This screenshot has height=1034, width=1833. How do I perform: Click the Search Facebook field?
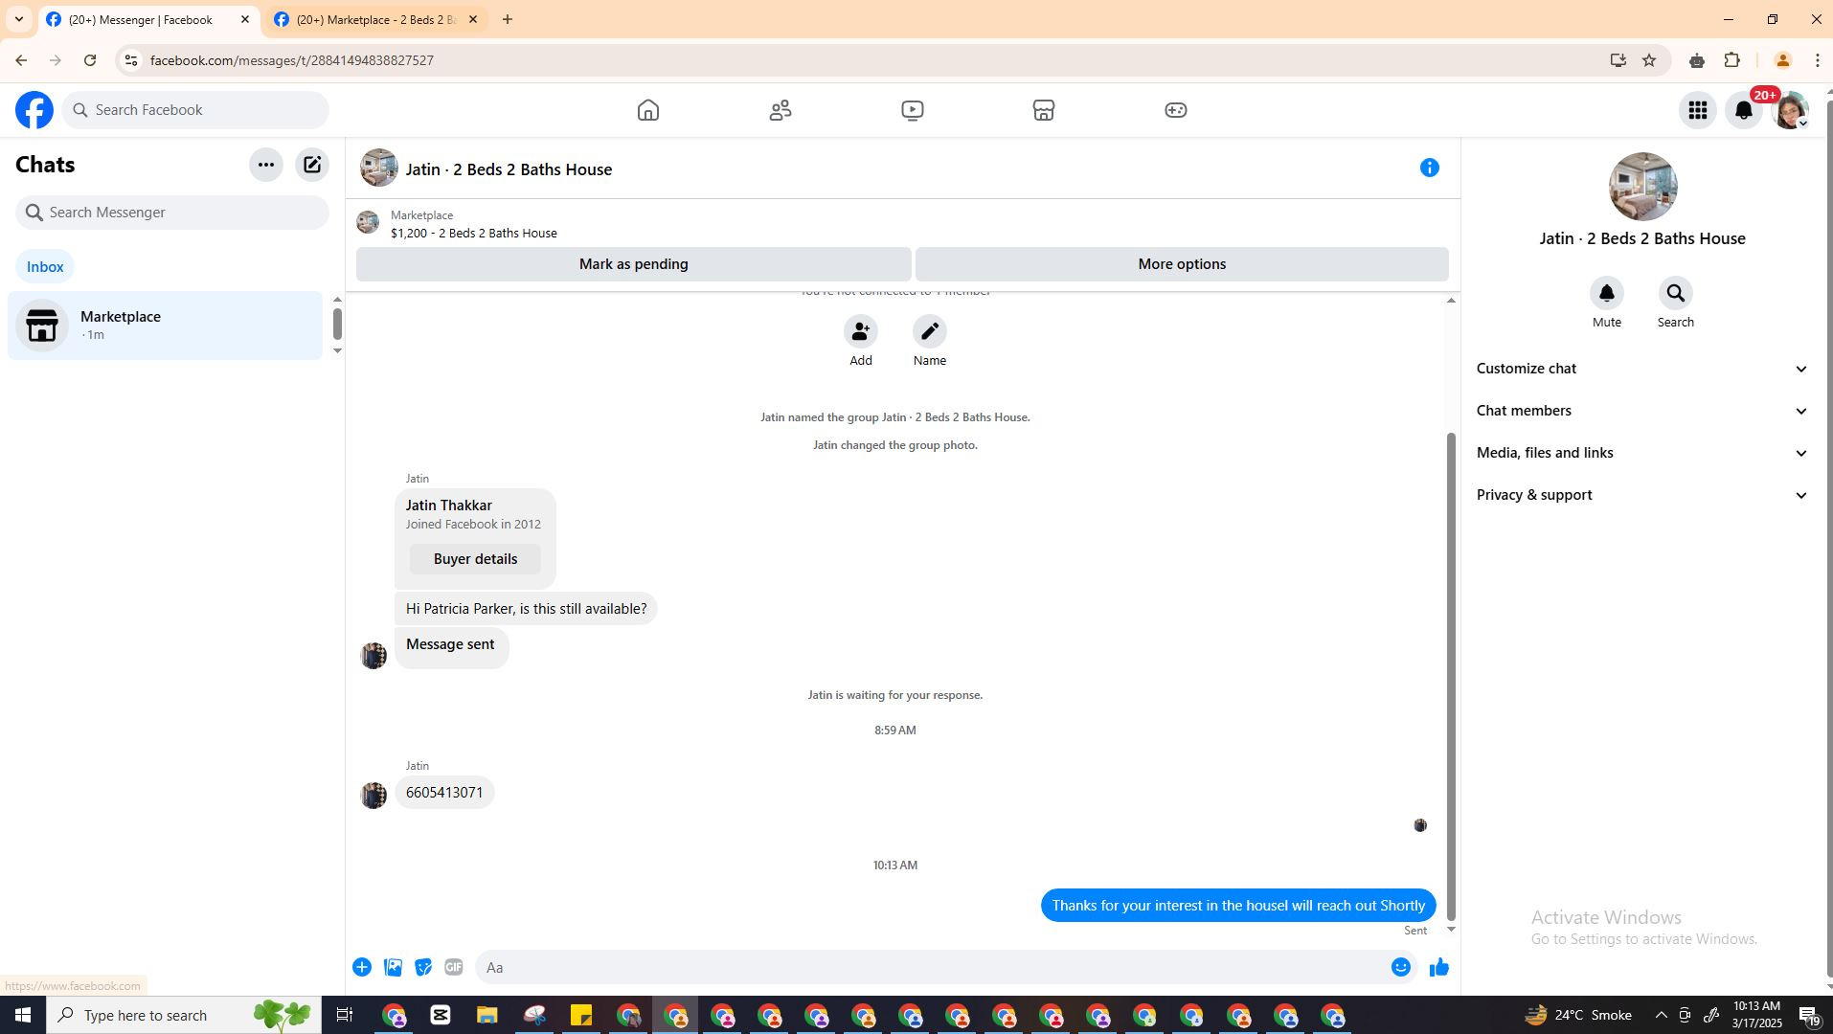pos(195,110)
